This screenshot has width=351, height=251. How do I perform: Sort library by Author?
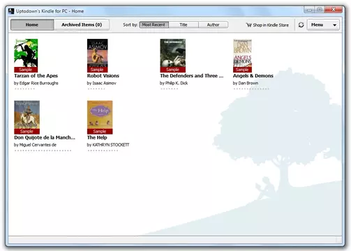pyautogui.click(x=214, y=24)
